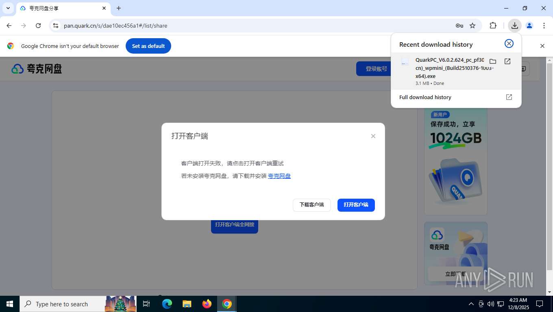The width and height of the screenshot is (553, 312).
Task: Open the tab search dropdown arrow
Action: pos(8,8)
